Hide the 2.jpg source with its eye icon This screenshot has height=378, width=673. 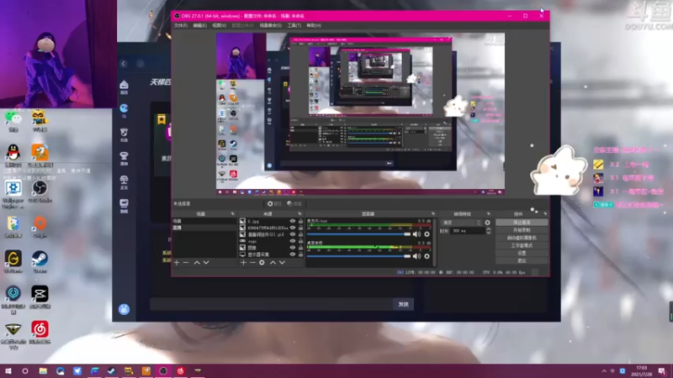click(x=292, y=221)
